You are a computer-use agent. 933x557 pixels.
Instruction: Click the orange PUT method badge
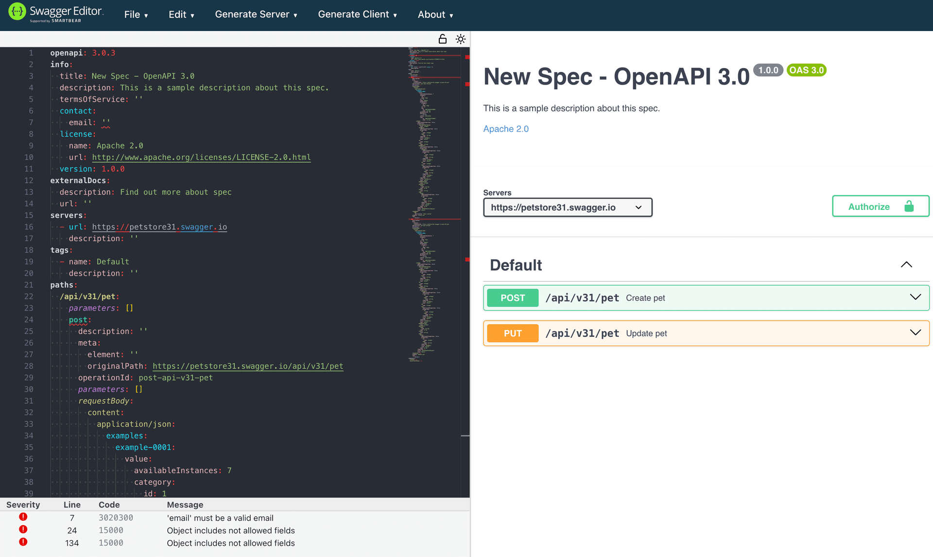click(513, 333)
